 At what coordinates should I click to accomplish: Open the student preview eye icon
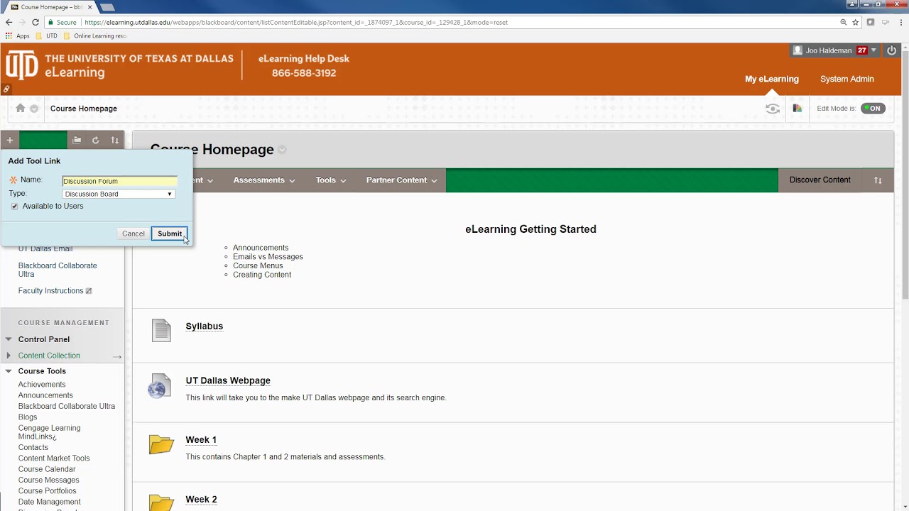[773, 109]
